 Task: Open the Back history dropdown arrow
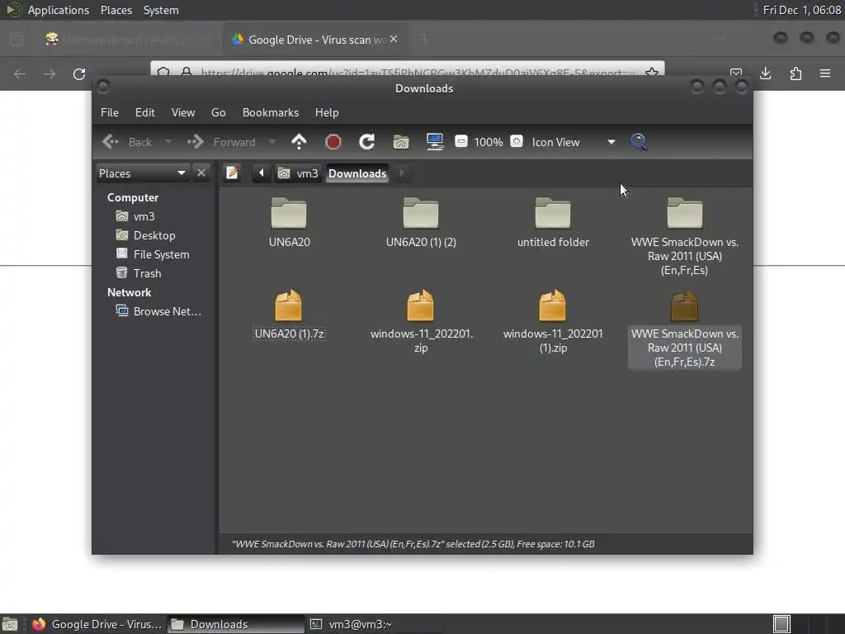pyautogui.click(x=168, y=142)
